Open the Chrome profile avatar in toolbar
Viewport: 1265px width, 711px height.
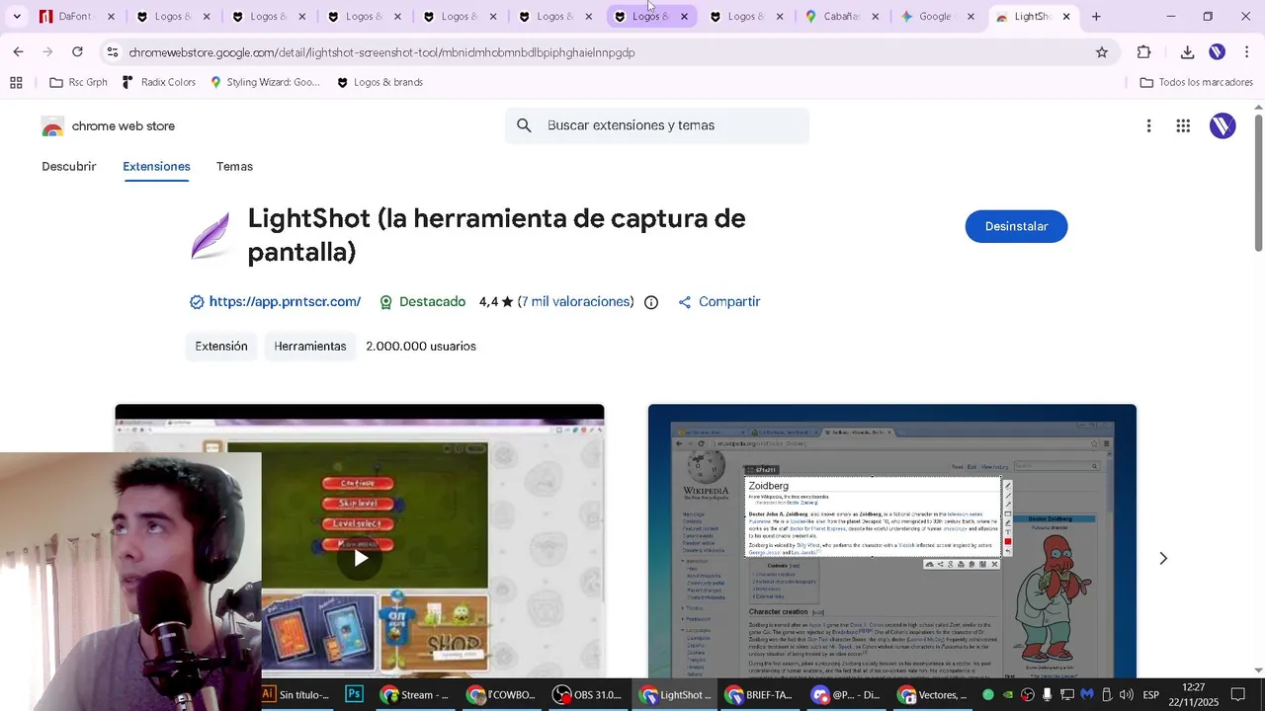point(1217,52)
